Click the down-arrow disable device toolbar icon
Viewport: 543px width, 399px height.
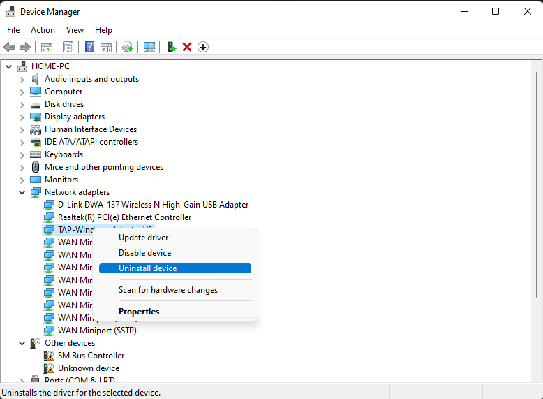click(x=203, y=47)
